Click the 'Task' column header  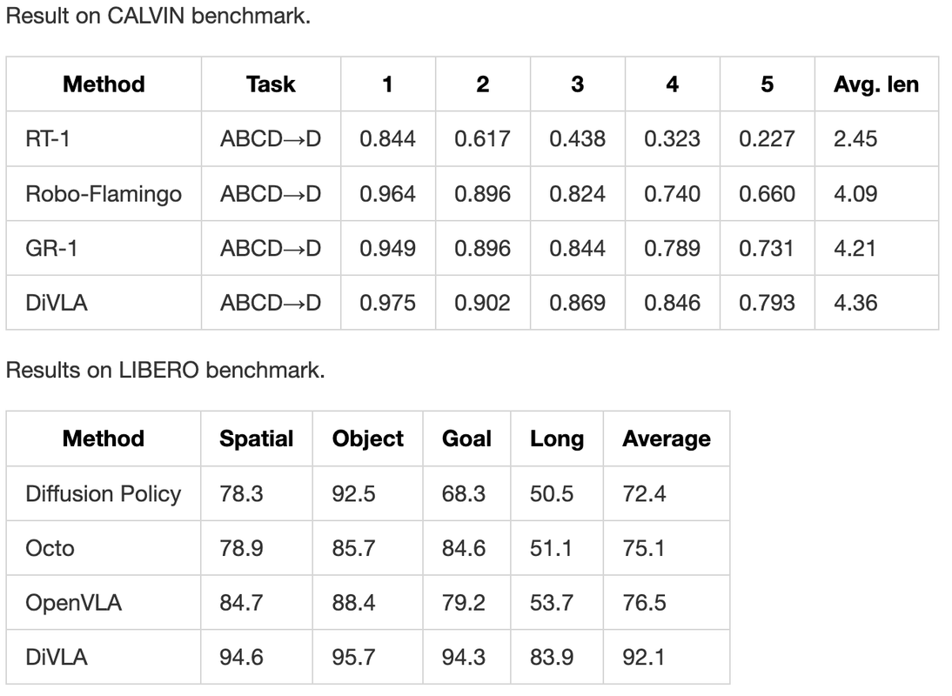271,84
